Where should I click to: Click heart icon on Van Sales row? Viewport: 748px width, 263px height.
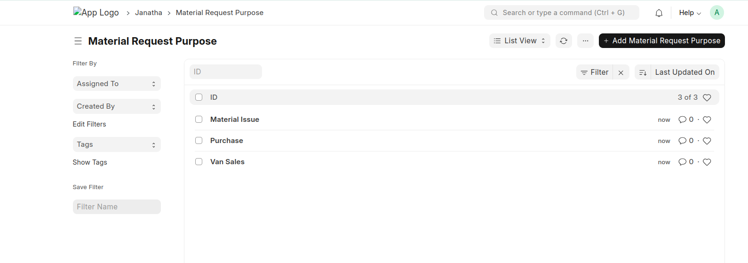tap(707, 162)
